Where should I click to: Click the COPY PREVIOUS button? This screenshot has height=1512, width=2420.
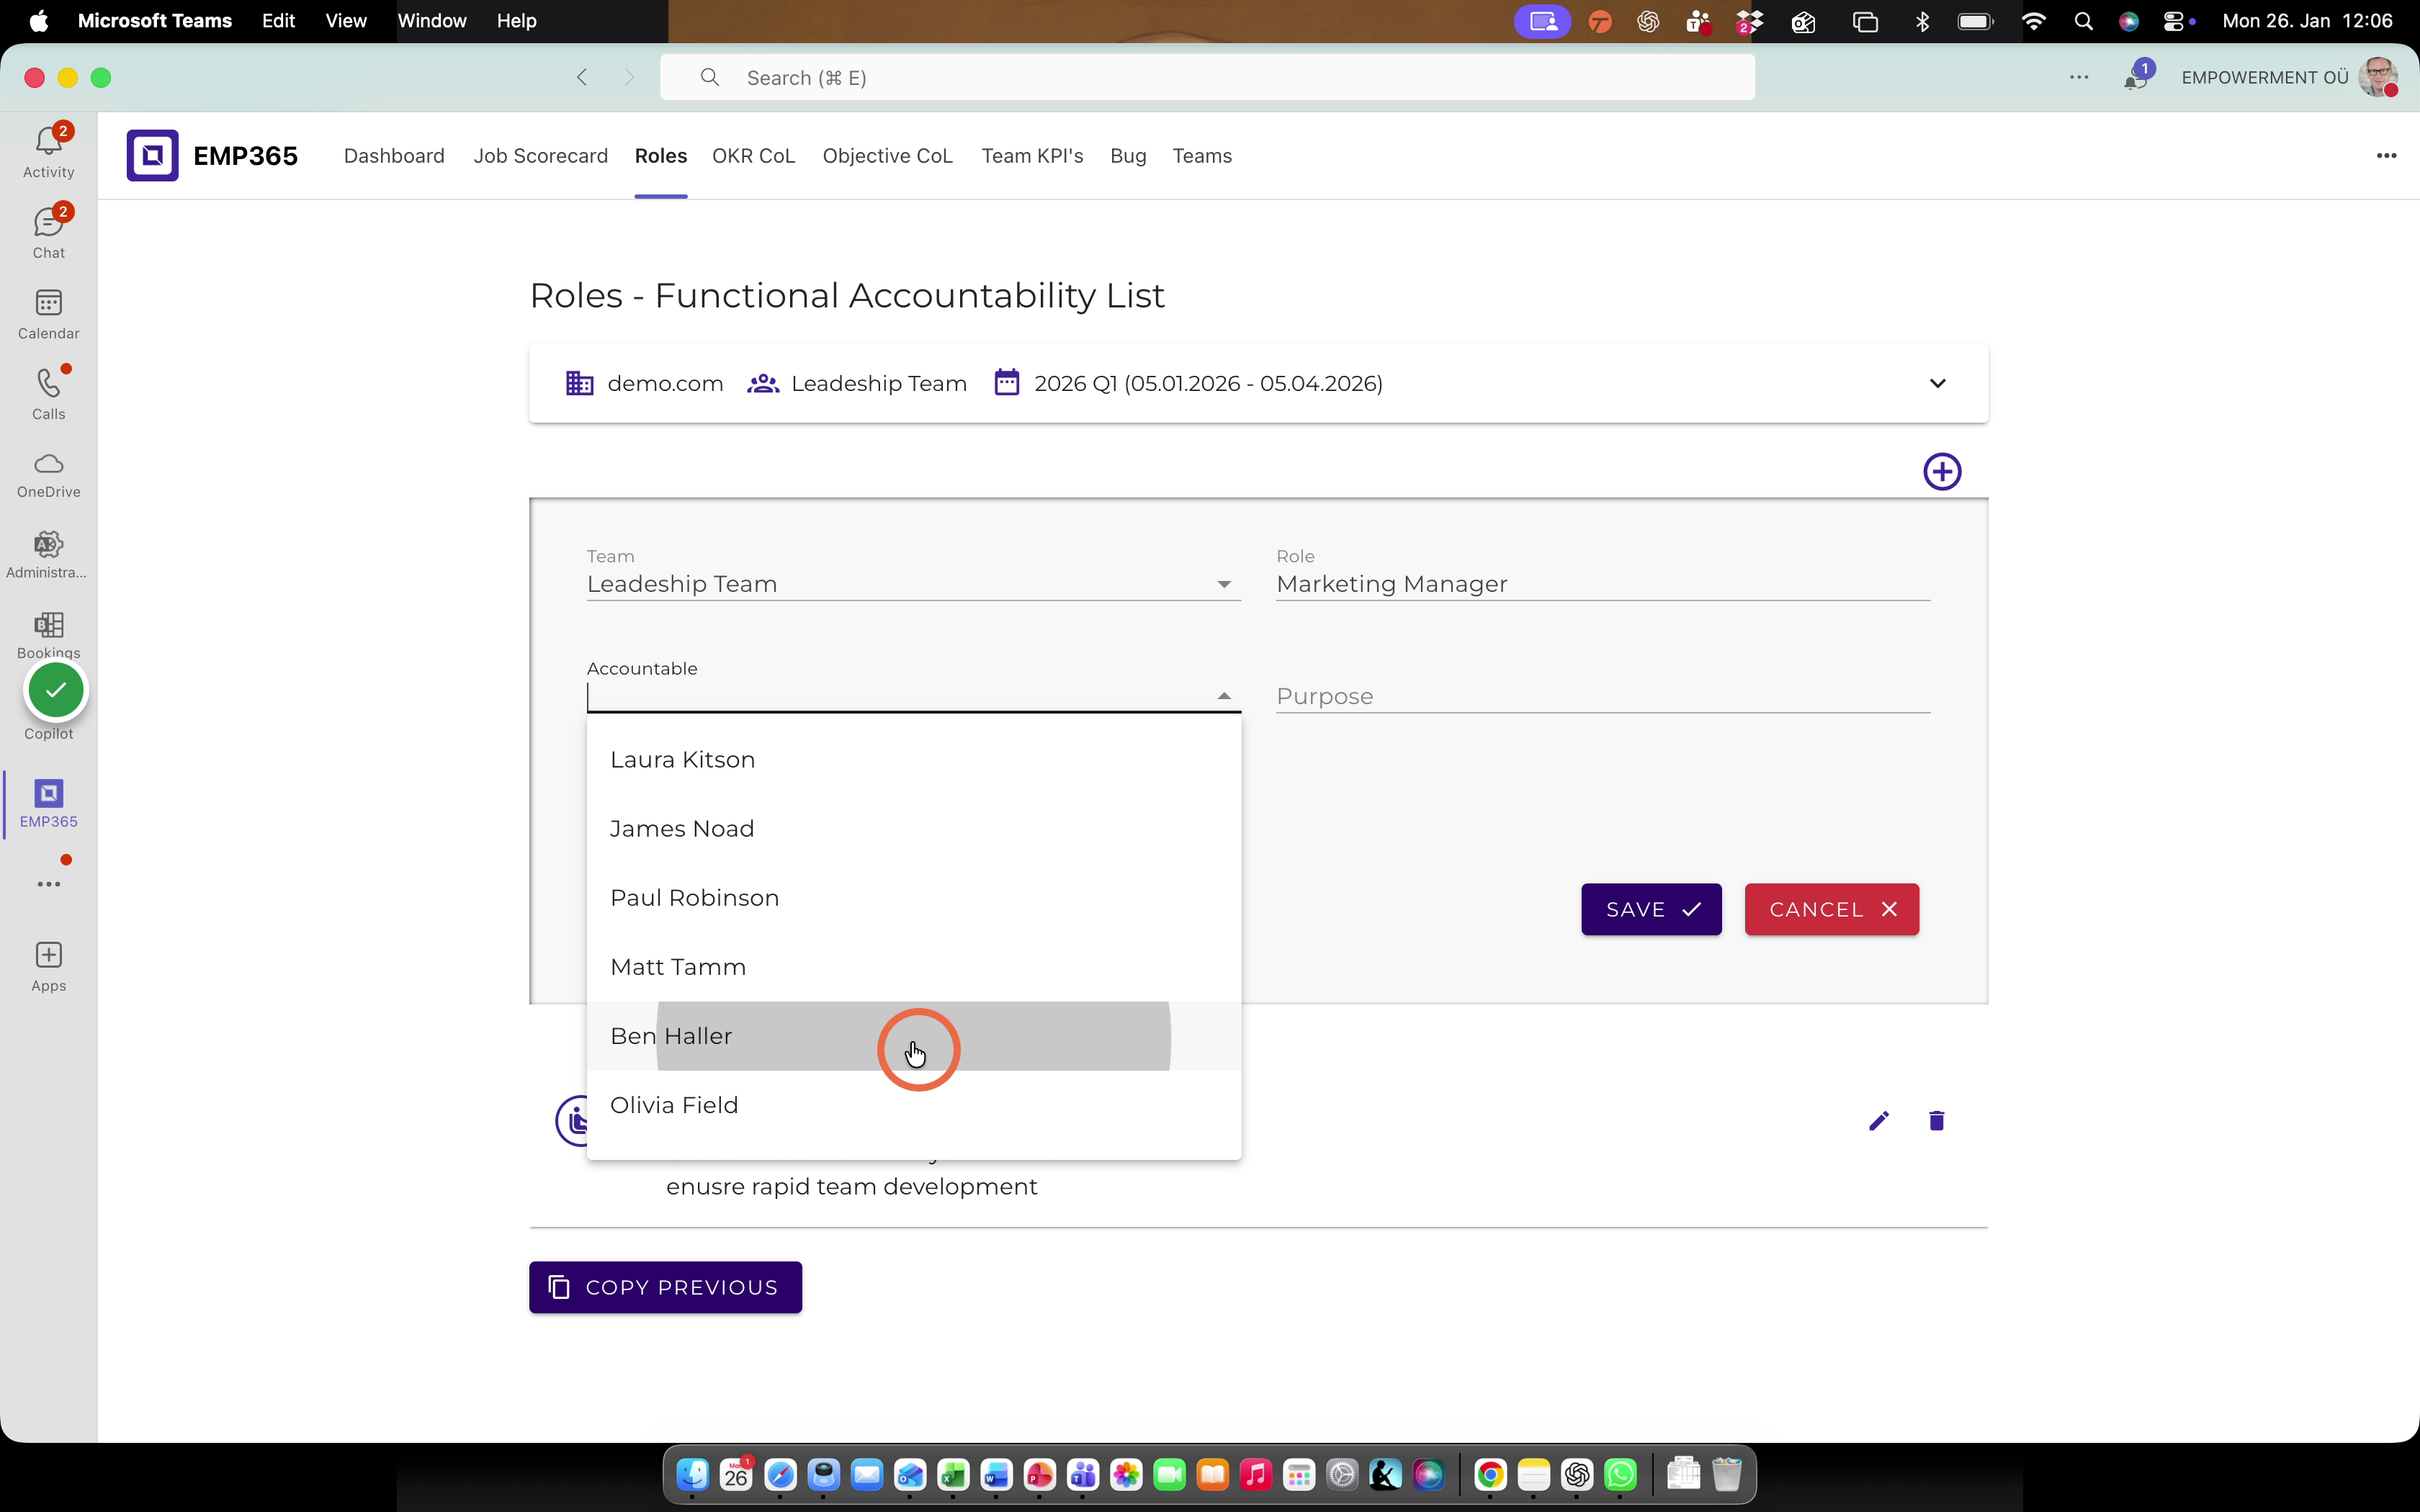tap(665, 1287)
